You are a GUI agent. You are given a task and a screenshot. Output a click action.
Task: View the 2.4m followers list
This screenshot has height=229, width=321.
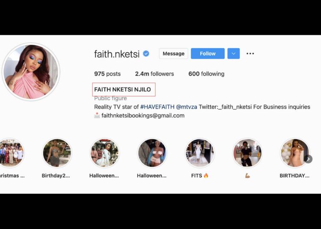coord(155,74)
